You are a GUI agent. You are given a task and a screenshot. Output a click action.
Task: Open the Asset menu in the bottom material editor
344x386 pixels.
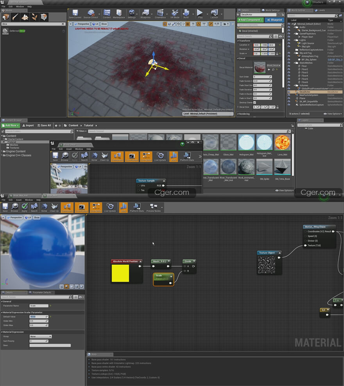[19, 200]
